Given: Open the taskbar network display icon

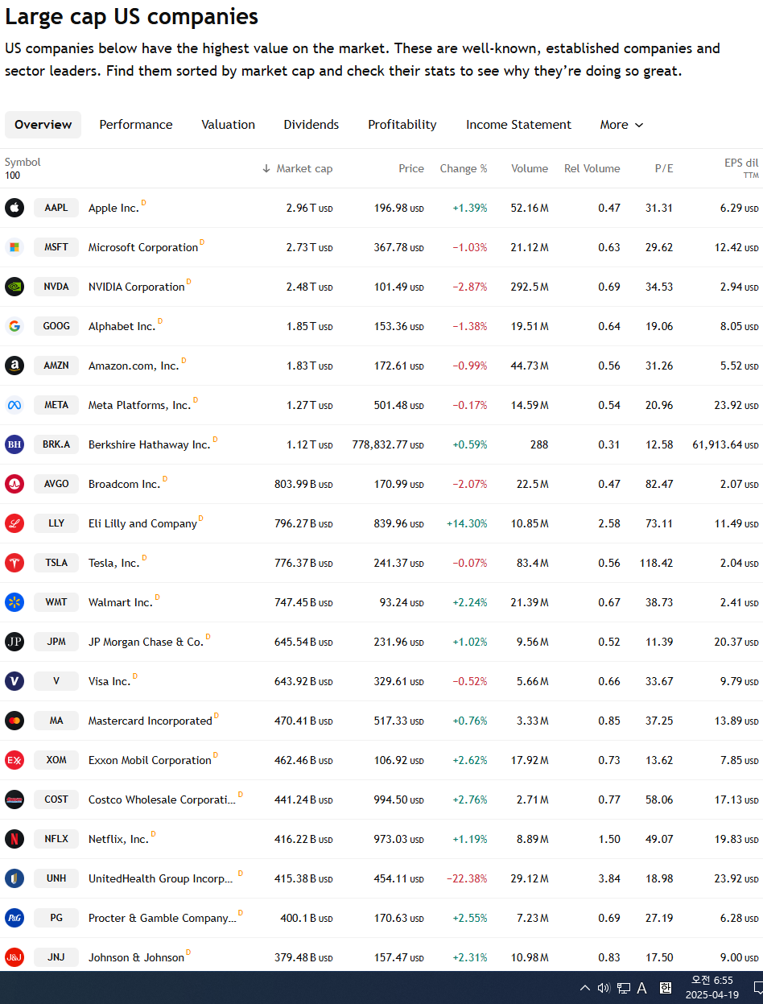Looking at the screenshot, I should pyautogui.click(x=624, y=988).
